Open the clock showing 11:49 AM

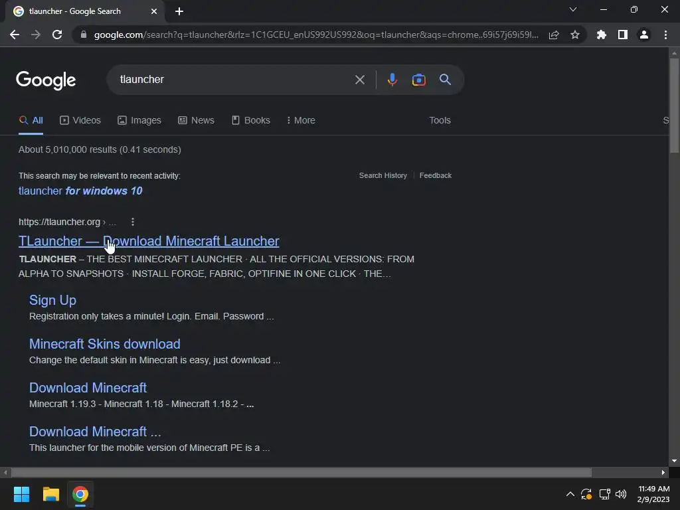[653, 494]
